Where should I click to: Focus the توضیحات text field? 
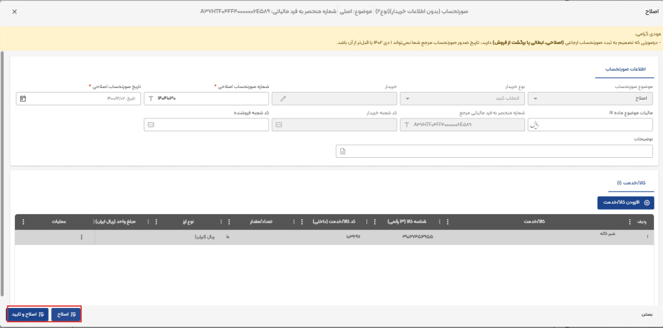[x=495, y=151]
